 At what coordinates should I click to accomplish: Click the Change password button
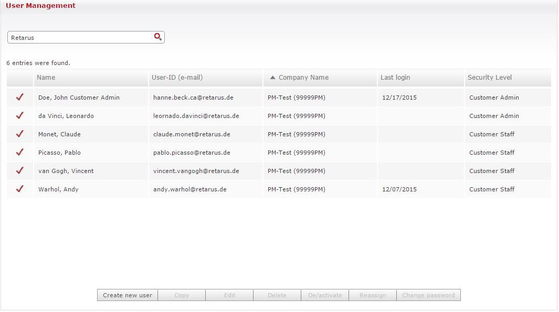coord(428,295)
